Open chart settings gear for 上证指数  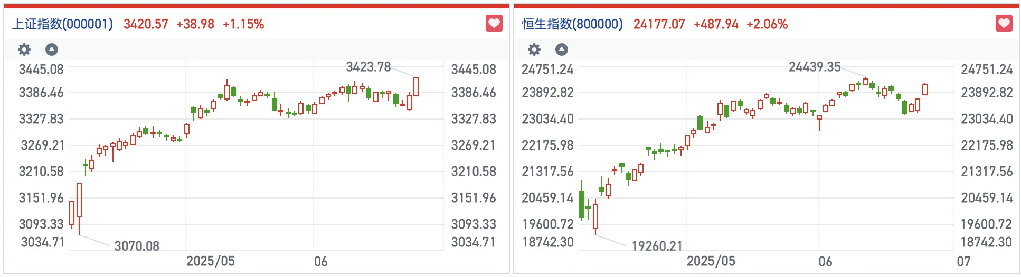click(x=24, y=50)
